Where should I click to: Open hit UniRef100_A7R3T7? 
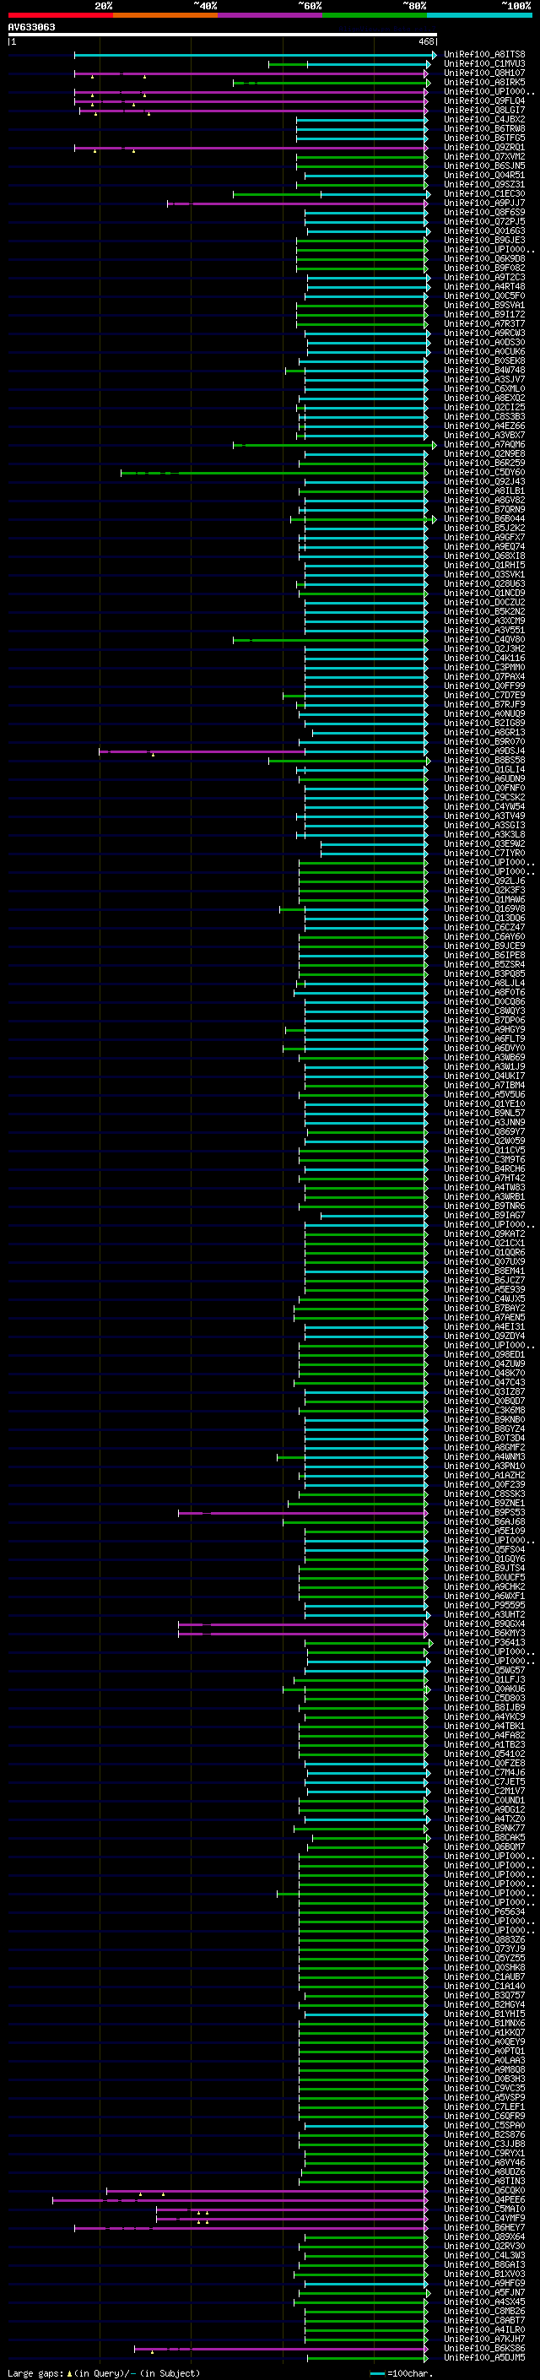coord(483,323)
